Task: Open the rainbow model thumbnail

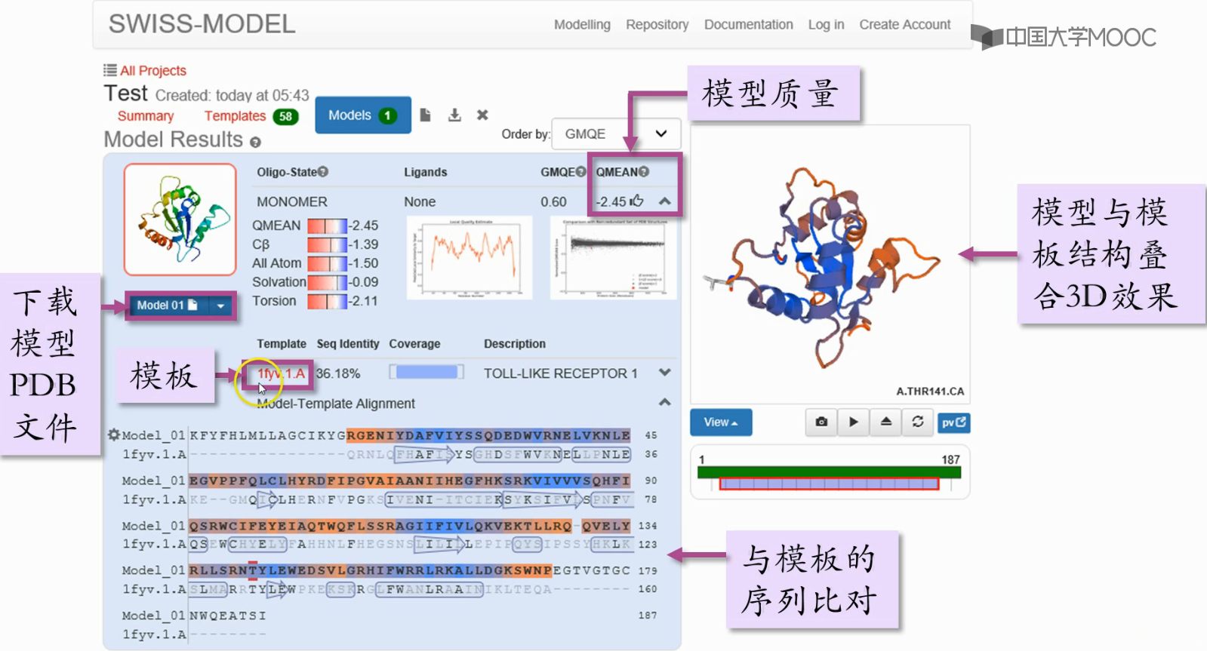Action: (180, 220)
